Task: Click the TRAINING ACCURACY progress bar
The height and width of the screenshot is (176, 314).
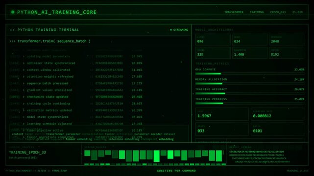Action: click(250, 93)
